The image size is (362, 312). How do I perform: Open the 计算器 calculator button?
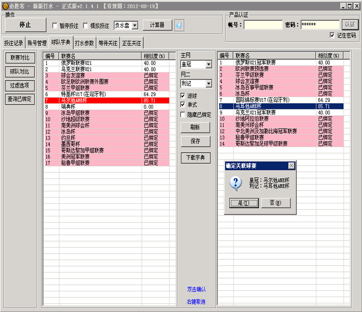pos(157,25)
